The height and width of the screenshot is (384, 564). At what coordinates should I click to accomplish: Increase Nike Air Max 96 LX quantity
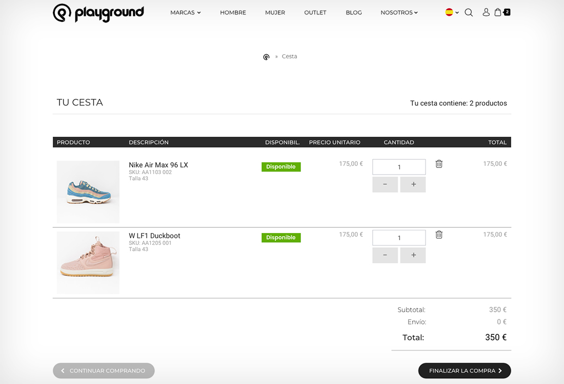[413, 184]
